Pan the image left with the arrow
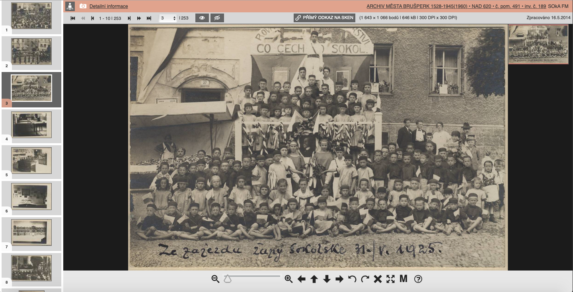Image resolution: width=573 pixels, height=292 pixels. coord(302,279)
